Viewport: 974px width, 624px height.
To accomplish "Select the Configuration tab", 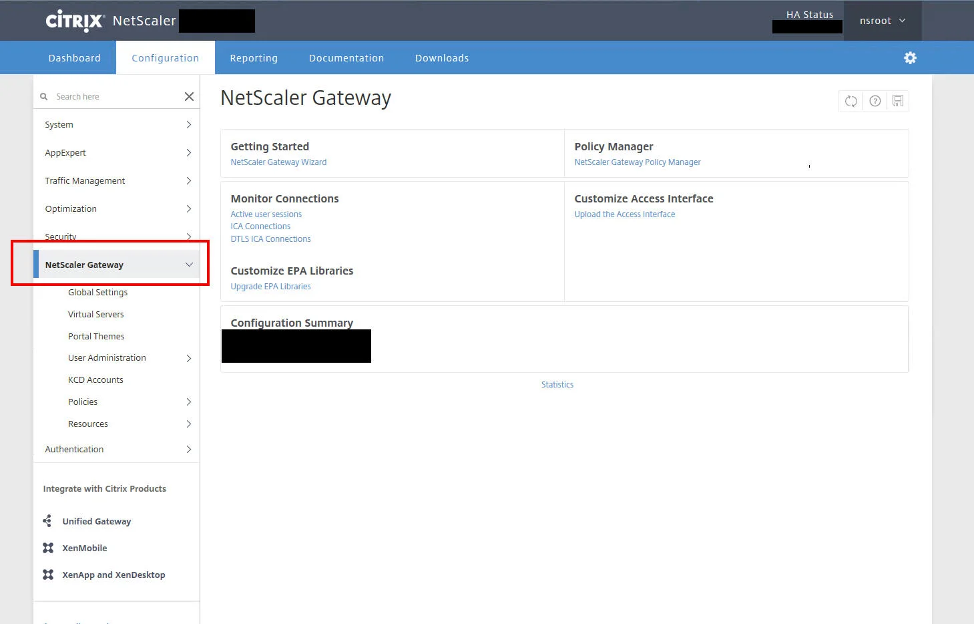I will (x=166, y=58).
